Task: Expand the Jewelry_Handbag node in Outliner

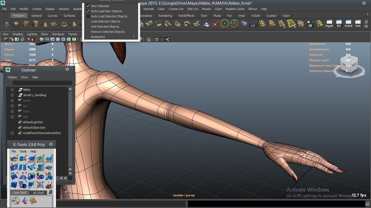Action: (x=12, y=95)
